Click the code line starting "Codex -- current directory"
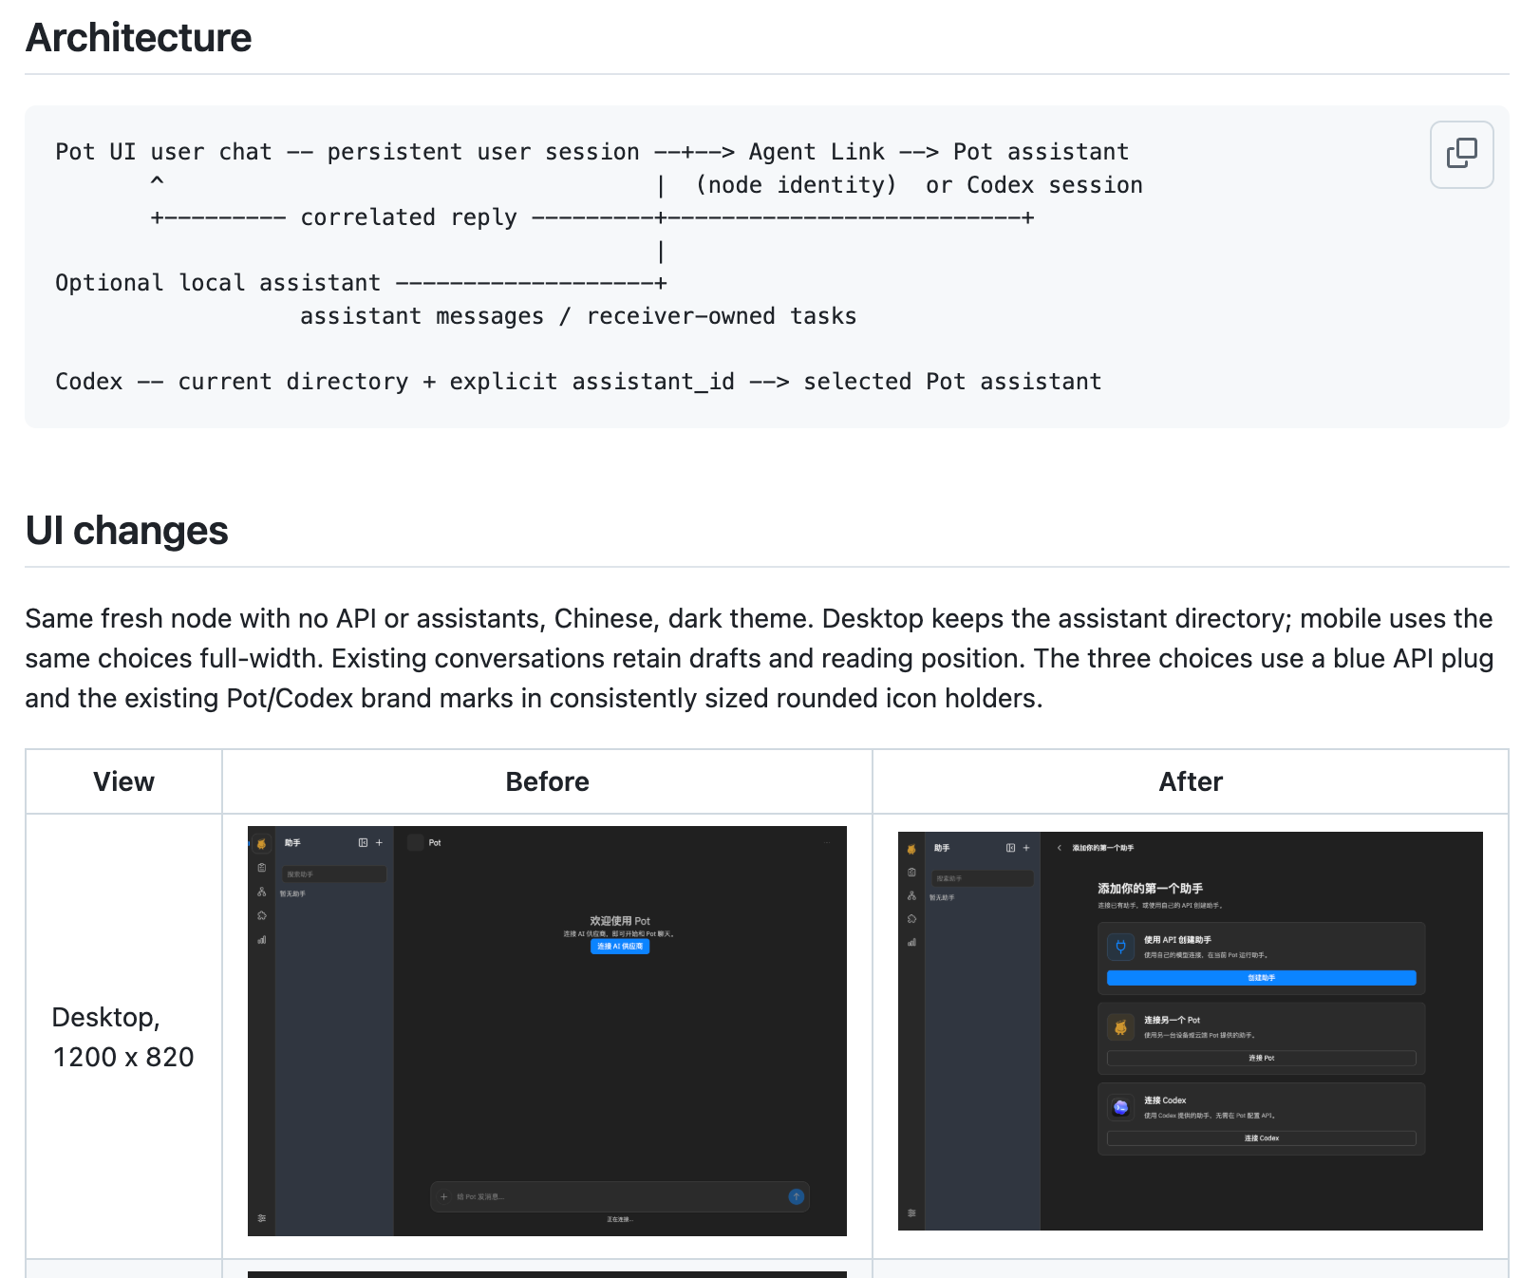This screenshot has width=1521, height=1278. tap(578, 382)
